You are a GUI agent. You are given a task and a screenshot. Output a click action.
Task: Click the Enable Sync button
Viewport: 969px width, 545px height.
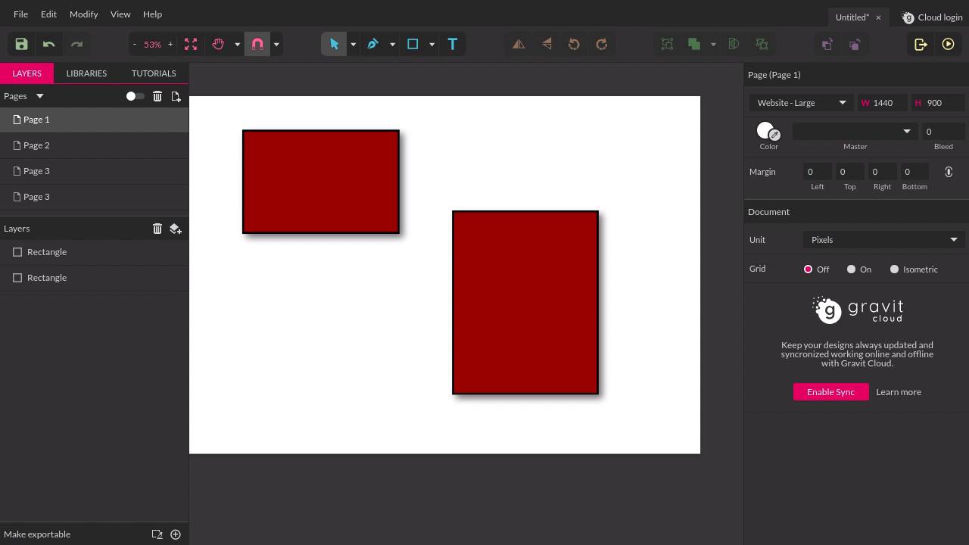click(x=830, y=392)
